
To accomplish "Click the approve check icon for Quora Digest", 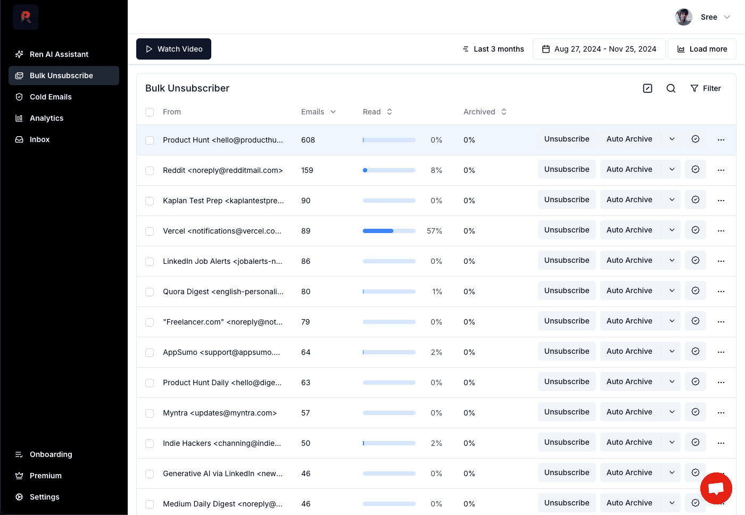I will [x=696, y=290].
